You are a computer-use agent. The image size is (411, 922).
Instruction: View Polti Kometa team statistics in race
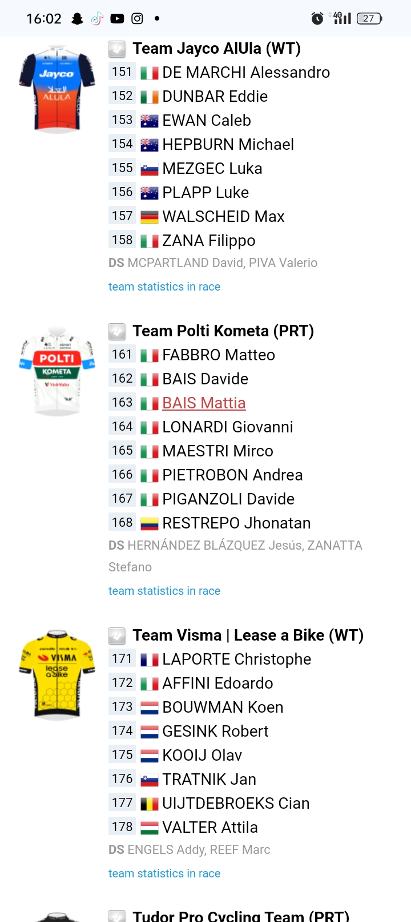pos(164,591)
